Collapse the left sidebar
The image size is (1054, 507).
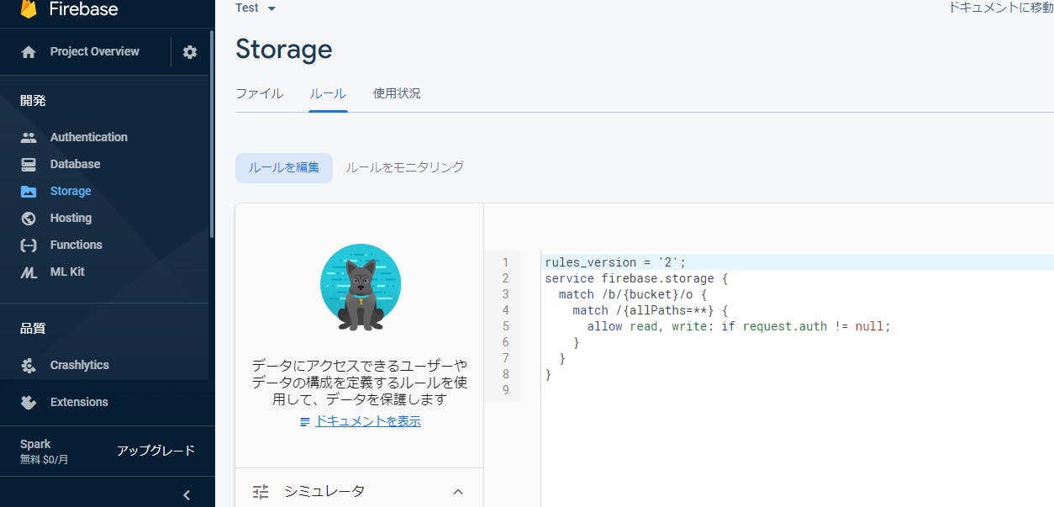pyautogui.click(x=186, y=494)
